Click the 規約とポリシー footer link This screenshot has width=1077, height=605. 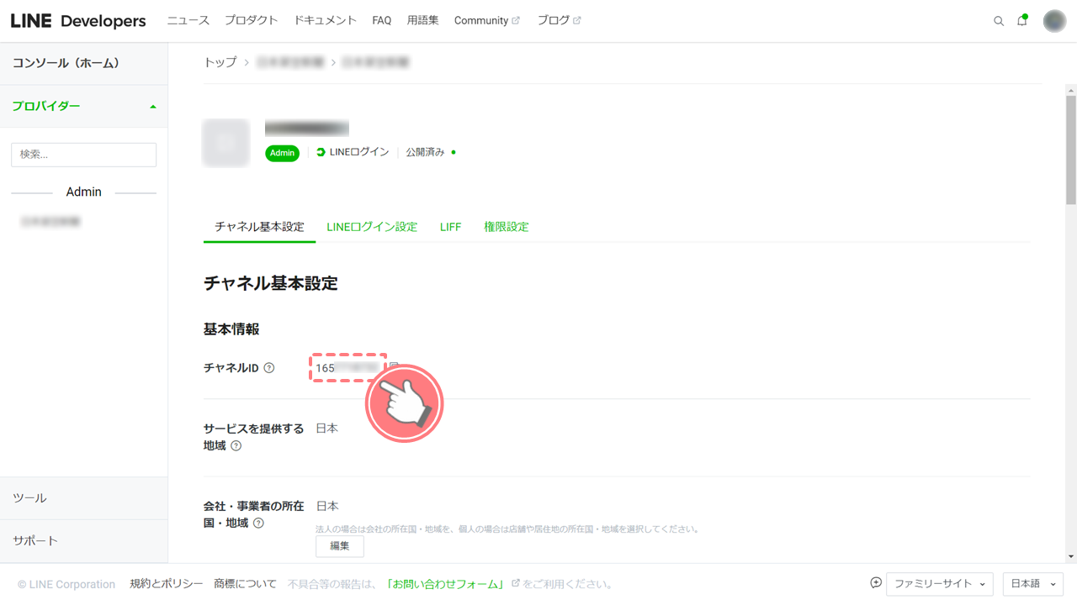(x=167, y=584)
